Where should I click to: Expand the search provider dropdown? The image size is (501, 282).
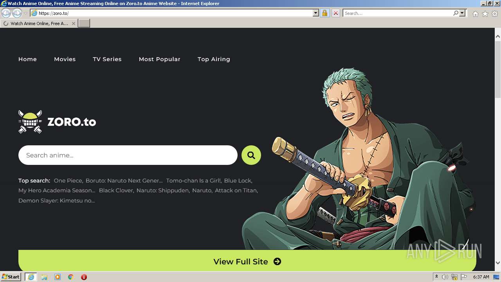[462, 13]
